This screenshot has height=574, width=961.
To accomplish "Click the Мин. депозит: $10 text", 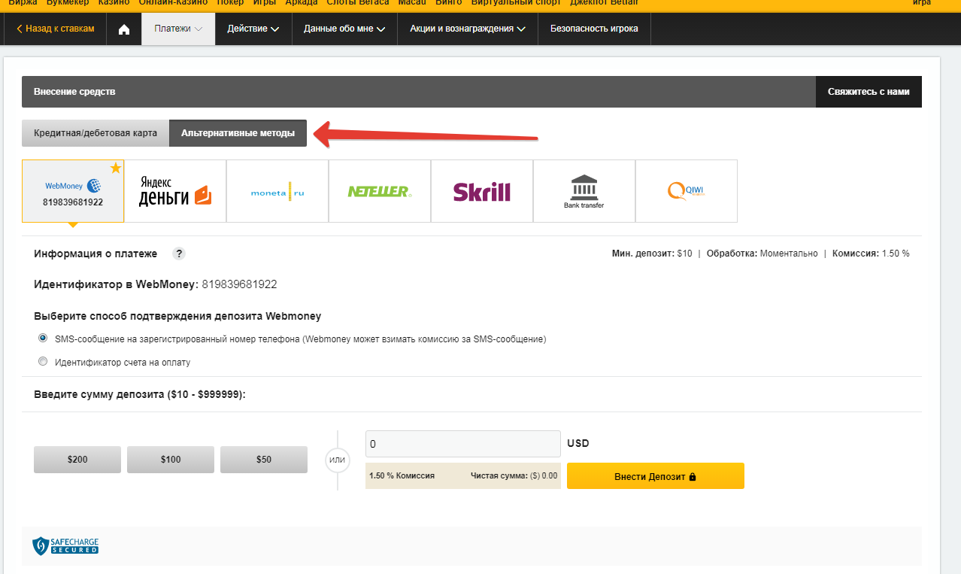I will (652, 254).
